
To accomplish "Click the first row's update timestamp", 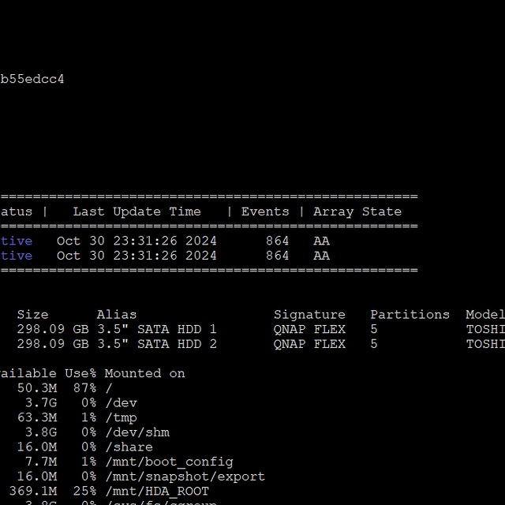I will pos(137,241).
